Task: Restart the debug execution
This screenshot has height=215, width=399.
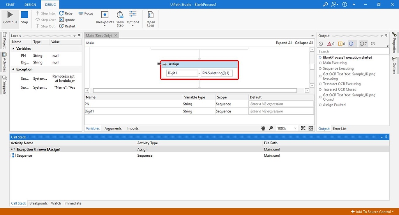Action: click(67, 26)
